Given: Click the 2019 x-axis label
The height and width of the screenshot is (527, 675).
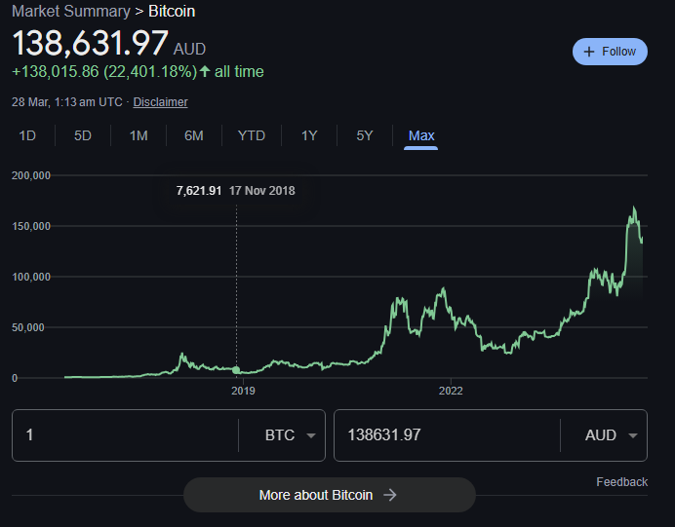Looking at the screenshot, I should (243, 391).
